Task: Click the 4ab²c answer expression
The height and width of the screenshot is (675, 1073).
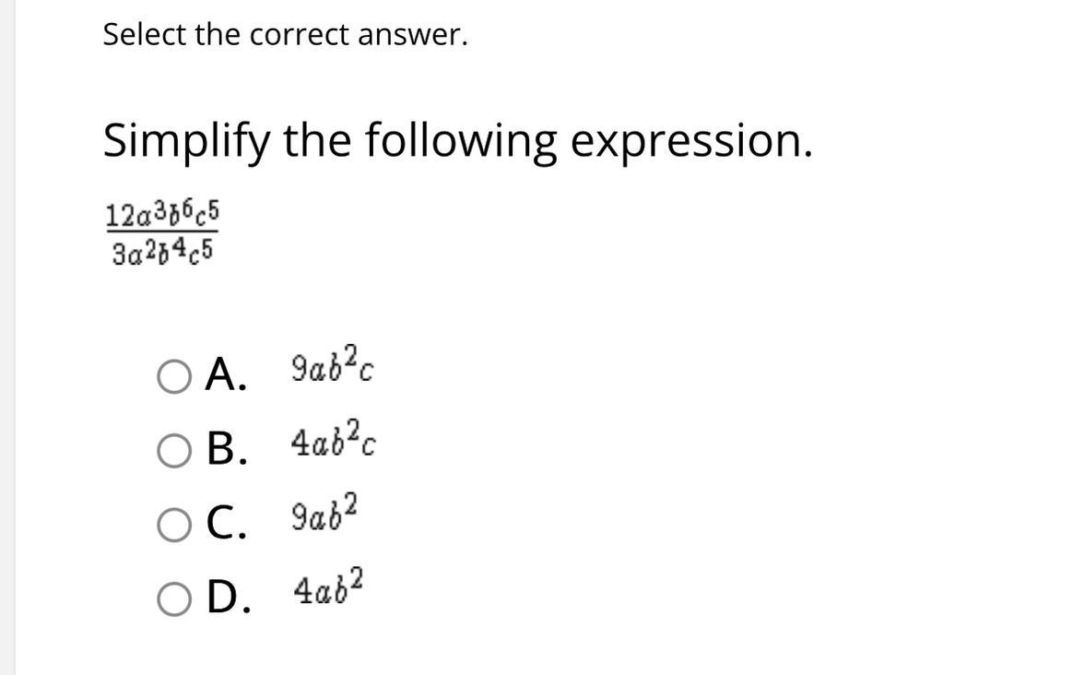Action: pyautogui.click(x=334, y=438)
